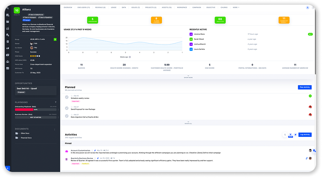The width and height of the screenshot is (322, 178).
Task: Switch to the Revenue (6) tab
Action: [x=100, y=7]
